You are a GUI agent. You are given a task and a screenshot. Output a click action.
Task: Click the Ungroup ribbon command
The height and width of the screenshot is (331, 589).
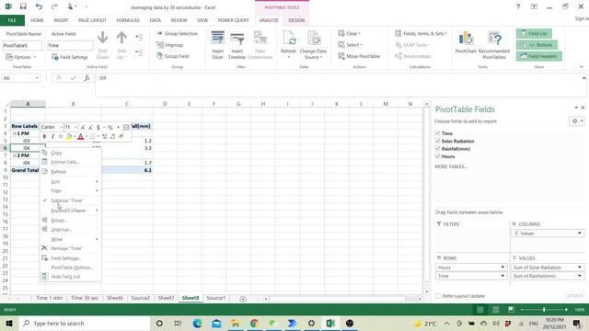[169, 45]
